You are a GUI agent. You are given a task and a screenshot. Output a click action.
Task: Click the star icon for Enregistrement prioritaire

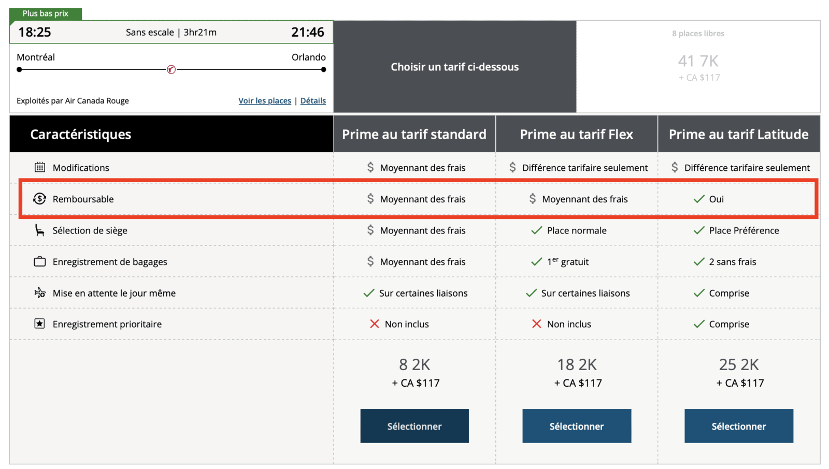point(39,324)
